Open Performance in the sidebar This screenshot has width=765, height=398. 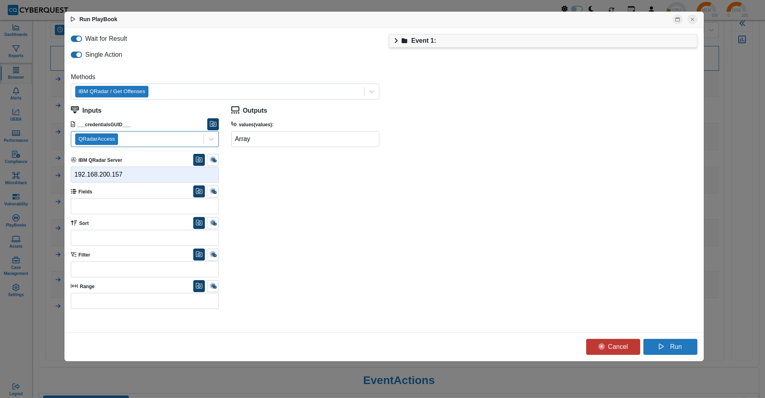[x=16, y=136]
